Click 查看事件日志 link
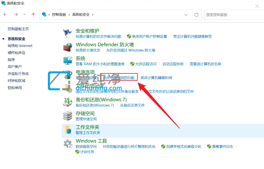Screen dimensions: 264x169 coord(223,147)
